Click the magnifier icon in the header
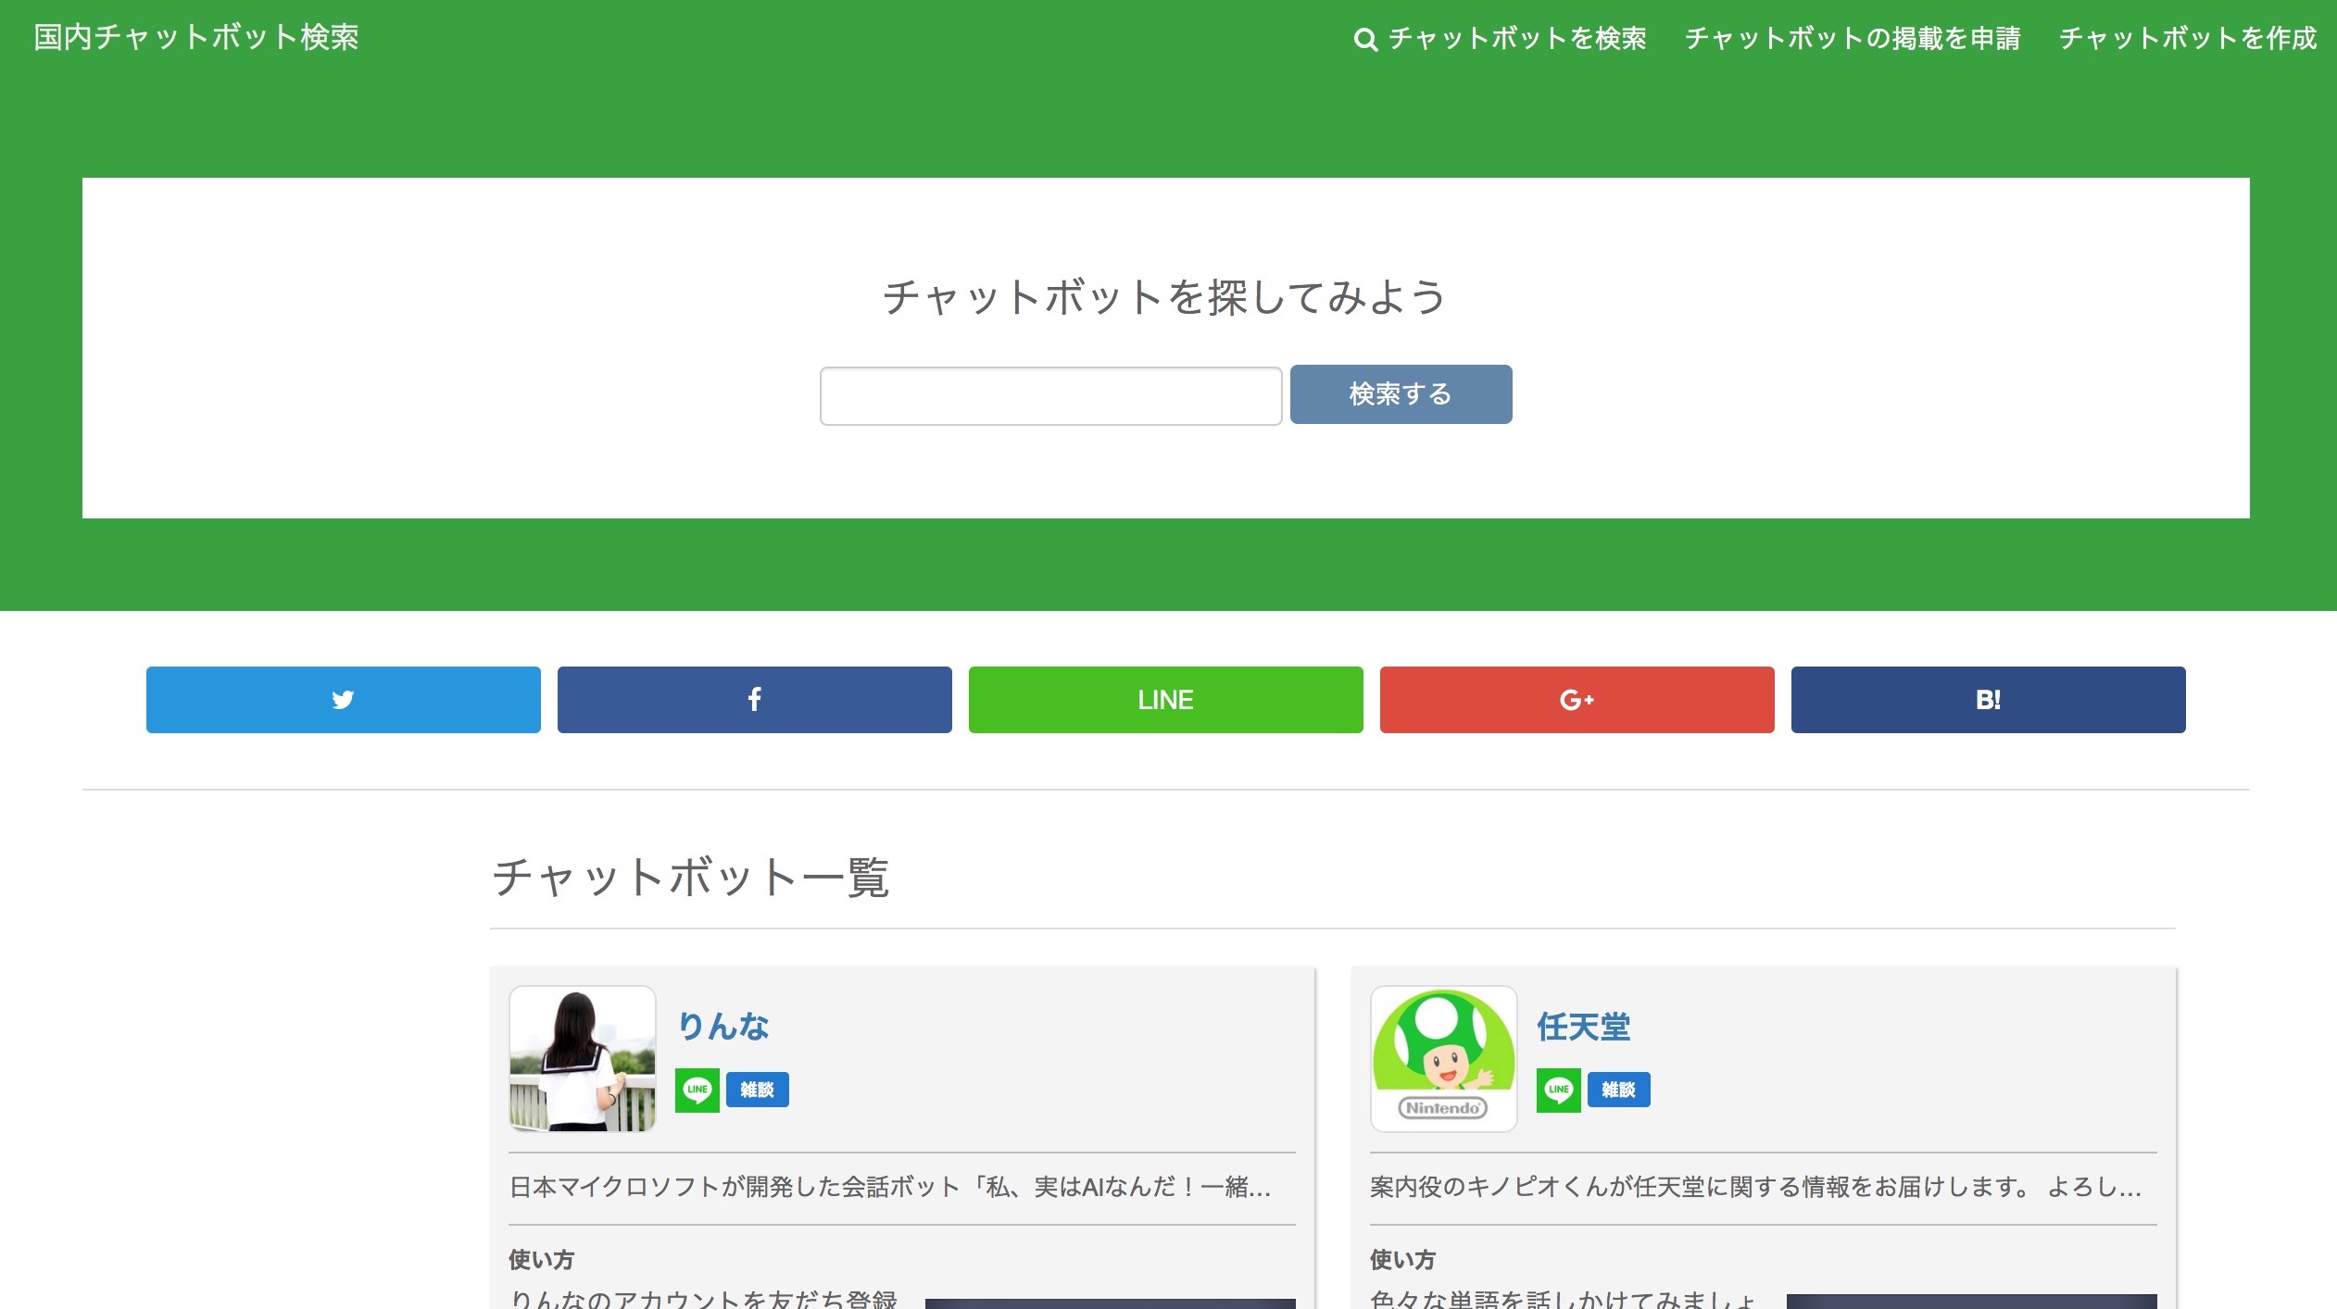 [1364, 40]
